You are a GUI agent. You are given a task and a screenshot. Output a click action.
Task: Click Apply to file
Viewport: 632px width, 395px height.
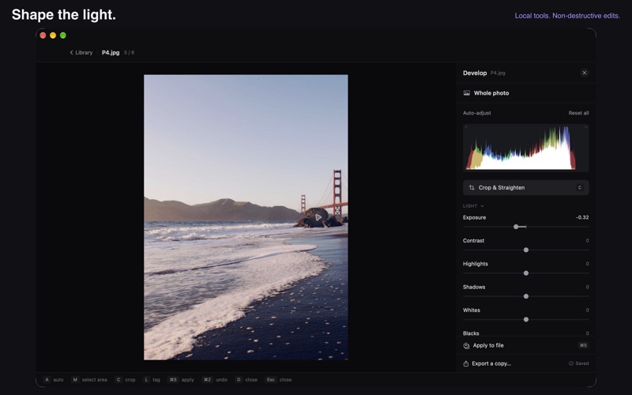[525, 345]
